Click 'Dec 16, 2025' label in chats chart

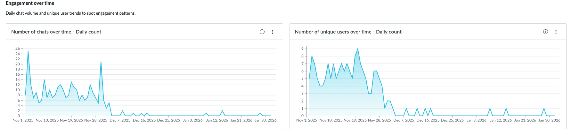pyautogui.click(x=144, y=120)
